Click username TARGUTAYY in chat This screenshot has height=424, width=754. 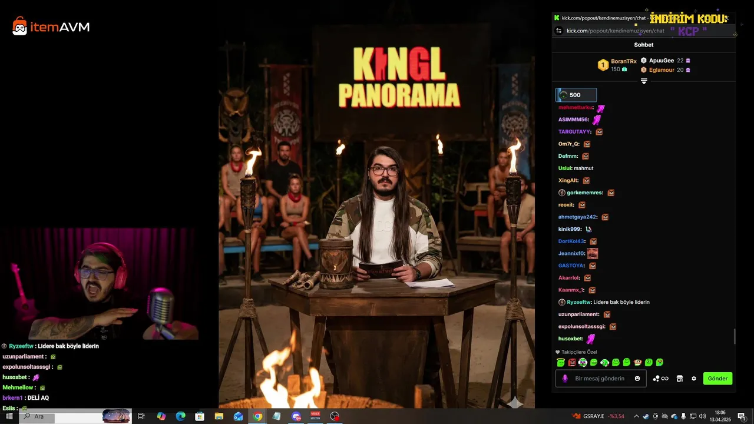(574, 132)
